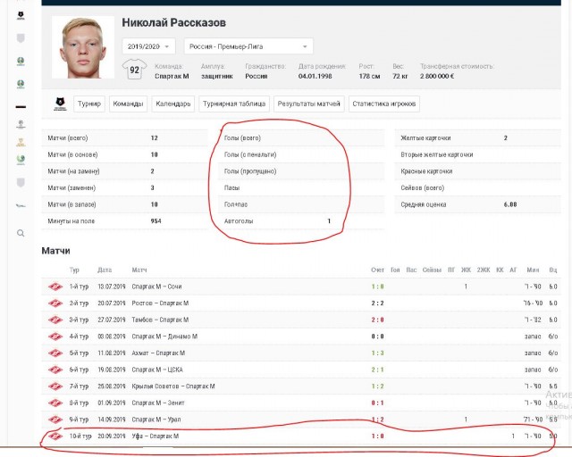Open the match Спартак М – ЦСКА
The width and height of the screenshot is (572, 457).
[x=157, y=370]
